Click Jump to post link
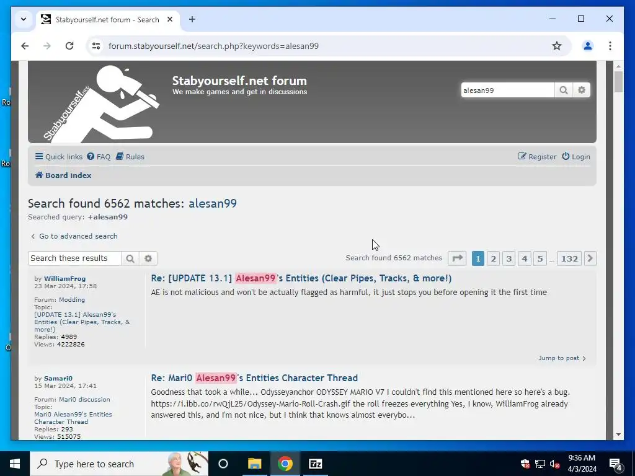The height and width of the screenshot is (476, 635). click(562, 358)
